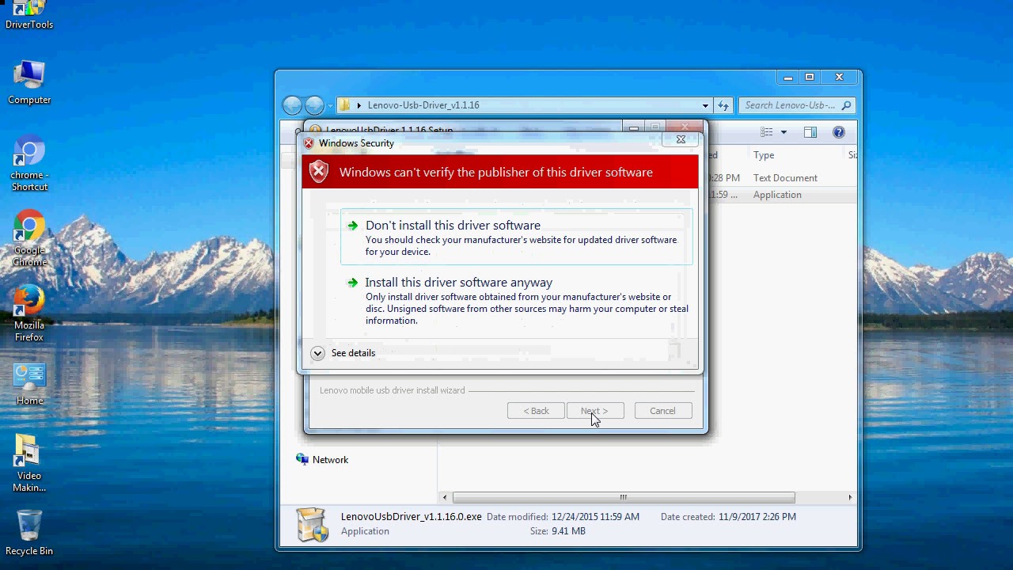Click Lenovo-Usb-Driver_v1.1.16 breadcrumb path
Image resolution: width=1013 pixels, height=570 pixels.
pyautogui.click(x=423, y=105)
